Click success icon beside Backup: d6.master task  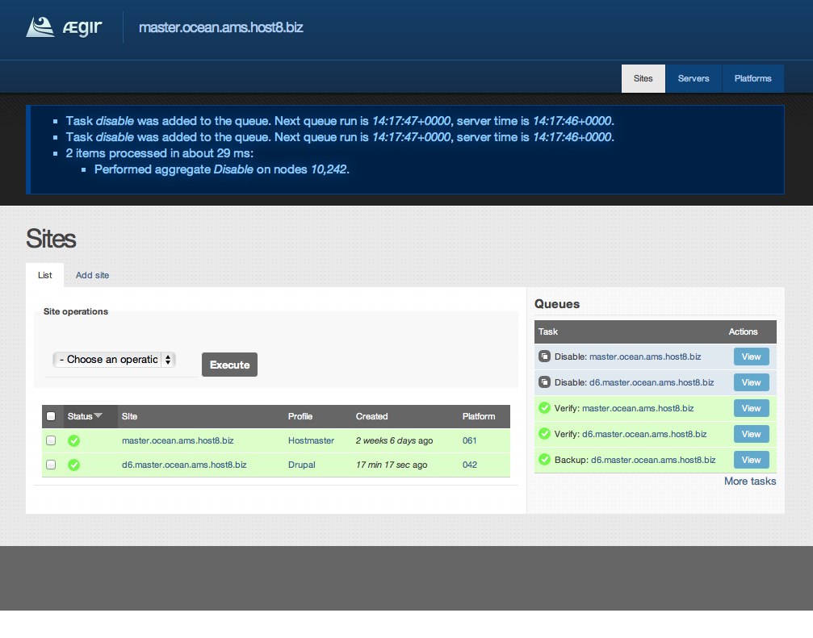pos(544,460)
